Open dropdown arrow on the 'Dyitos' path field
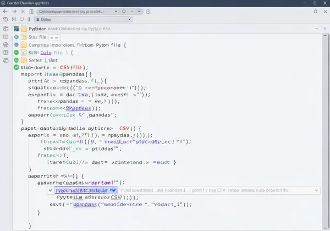Viewport: 330px width, 231px height. 130,19
